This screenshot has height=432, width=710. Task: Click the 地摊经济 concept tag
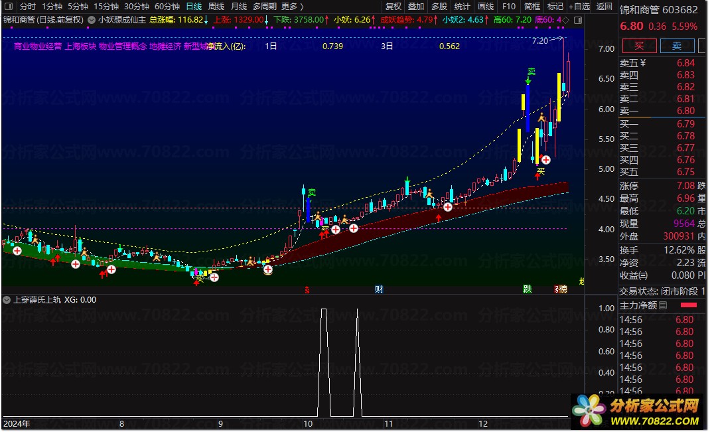[165, 46]
